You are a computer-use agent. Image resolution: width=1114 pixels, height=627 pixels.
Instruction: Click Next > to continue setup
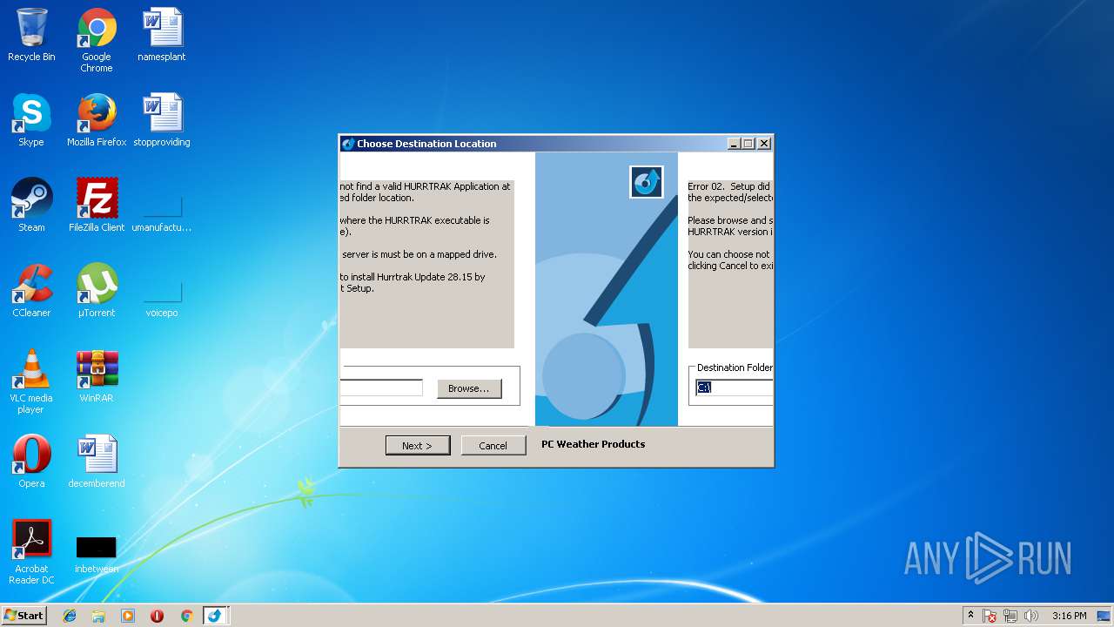click(418, 445)
